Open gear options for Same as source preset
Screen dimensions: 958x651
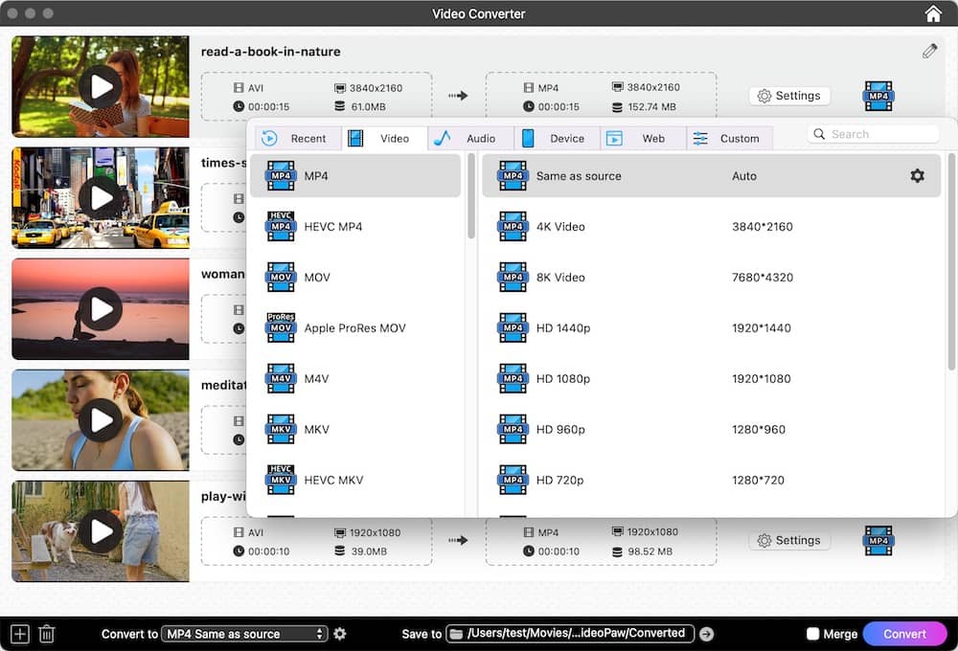[917, 176]
